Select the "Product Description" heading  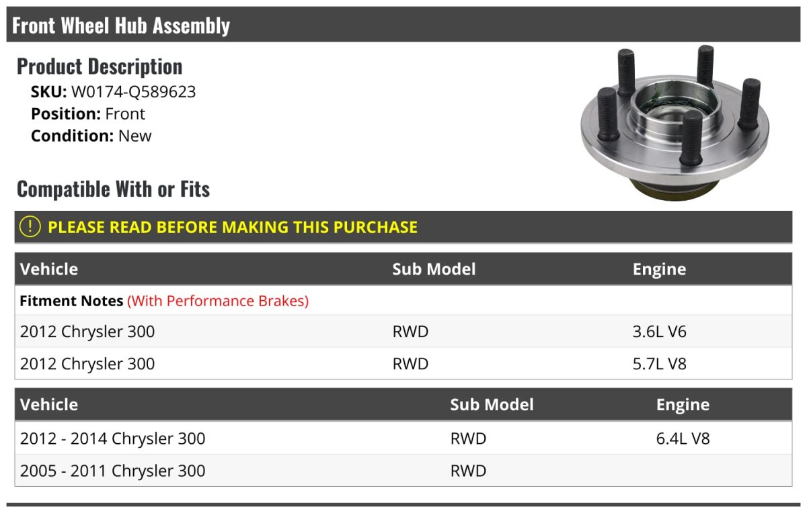pos(100,66)
